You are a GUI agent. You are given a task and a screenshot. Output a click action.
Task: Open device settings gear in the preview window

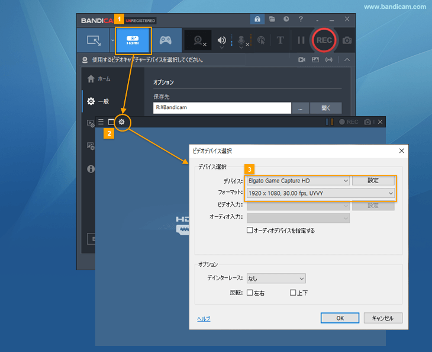pos(121,122)
